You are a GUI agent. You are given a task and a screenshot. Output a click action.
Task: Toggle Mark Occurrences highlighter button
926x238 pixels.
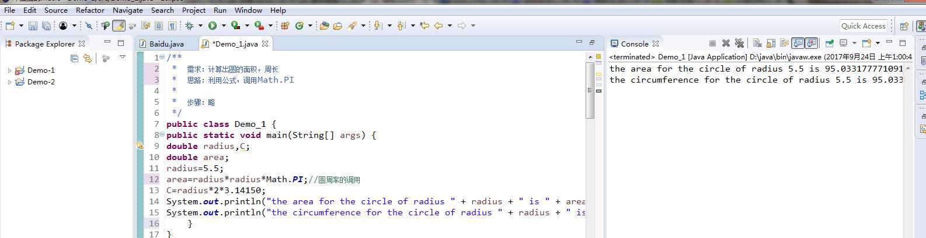point(119,26)
